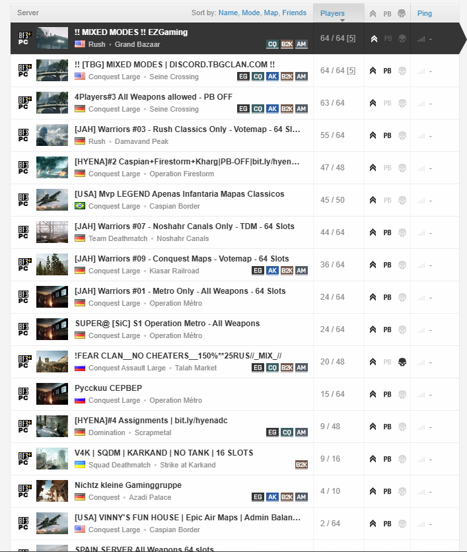Click the Scrapmetal map thumbnail
Image resolution: width=467 pixels, height=552 pixels.
52,427
